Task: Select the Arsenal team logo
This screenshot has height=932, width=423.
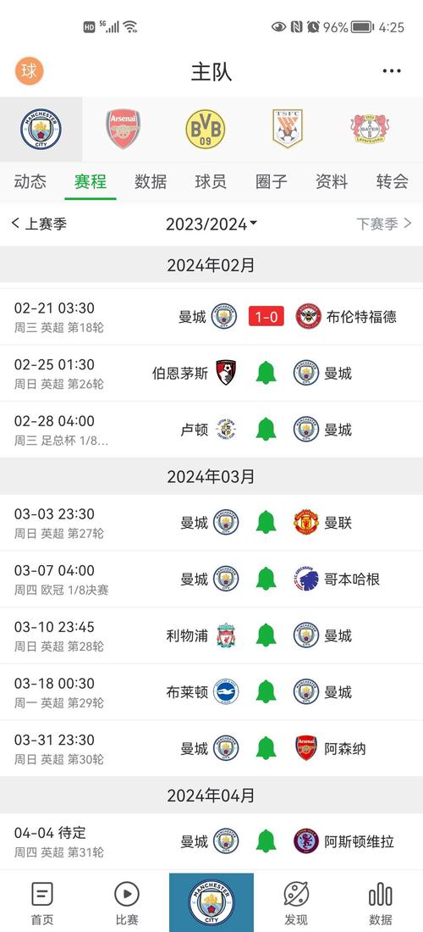Action: [124, 129]
